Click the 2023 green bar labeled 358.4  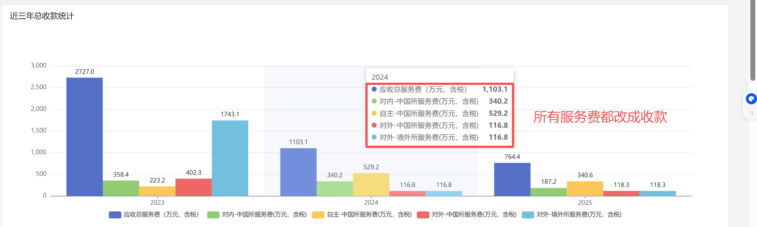pyautogui.click(x=121, y=188)
